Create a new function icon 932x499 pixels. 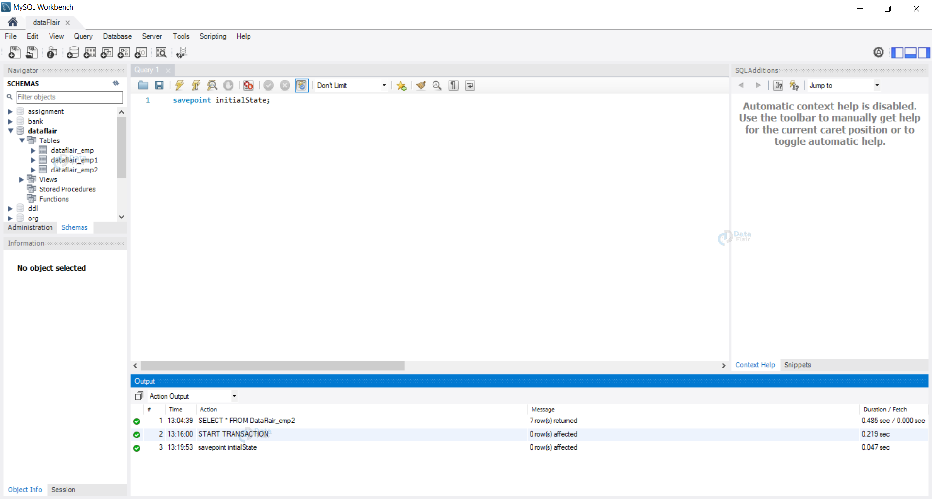[x=141, y=52]
